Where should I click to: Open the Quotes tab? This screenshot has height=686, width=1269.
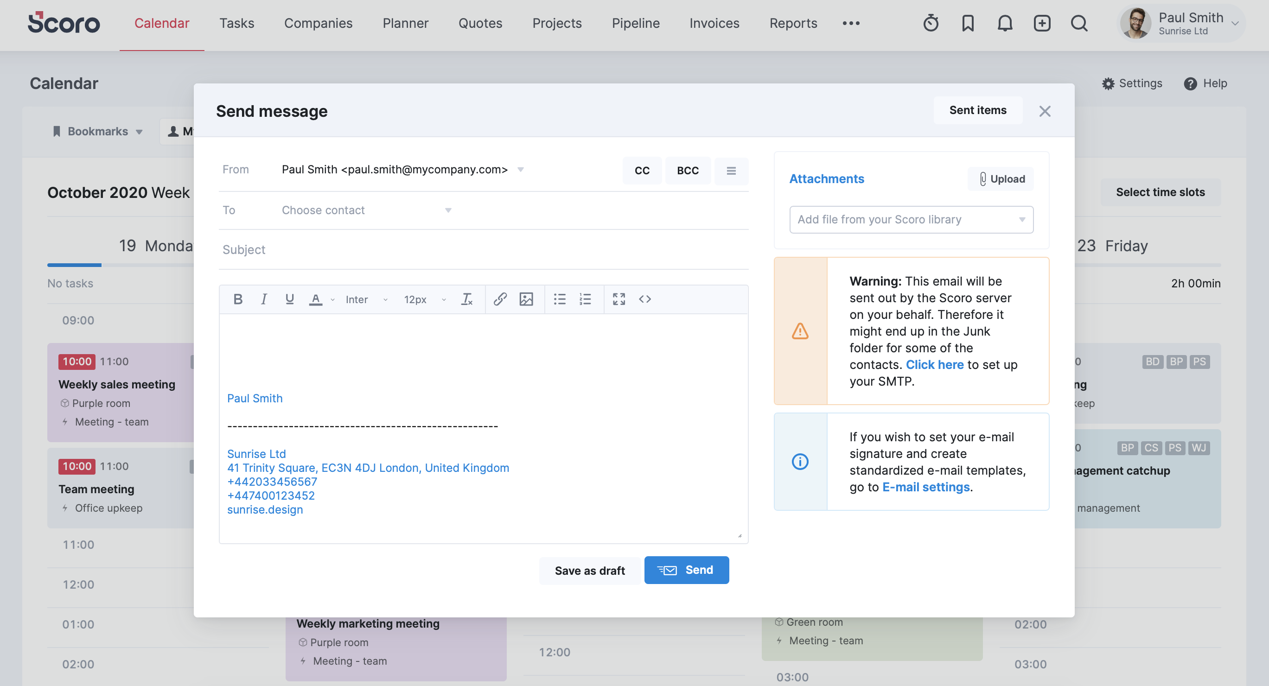click(480, 23)
